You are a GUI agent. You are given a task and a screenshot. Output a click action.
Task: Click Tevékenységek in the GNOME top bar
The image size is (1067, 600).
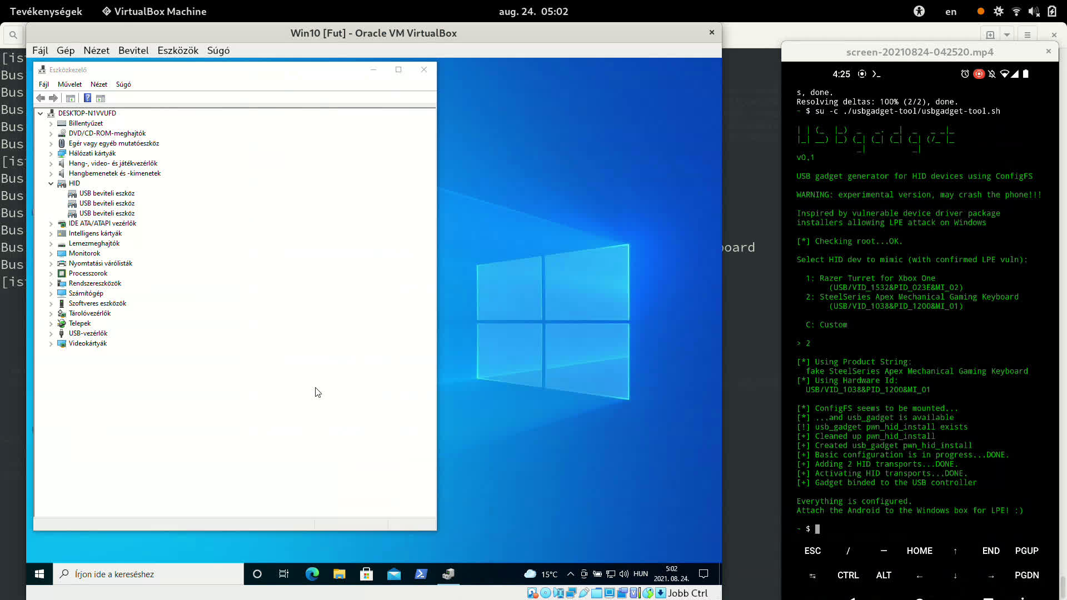(x=46, y=11)
